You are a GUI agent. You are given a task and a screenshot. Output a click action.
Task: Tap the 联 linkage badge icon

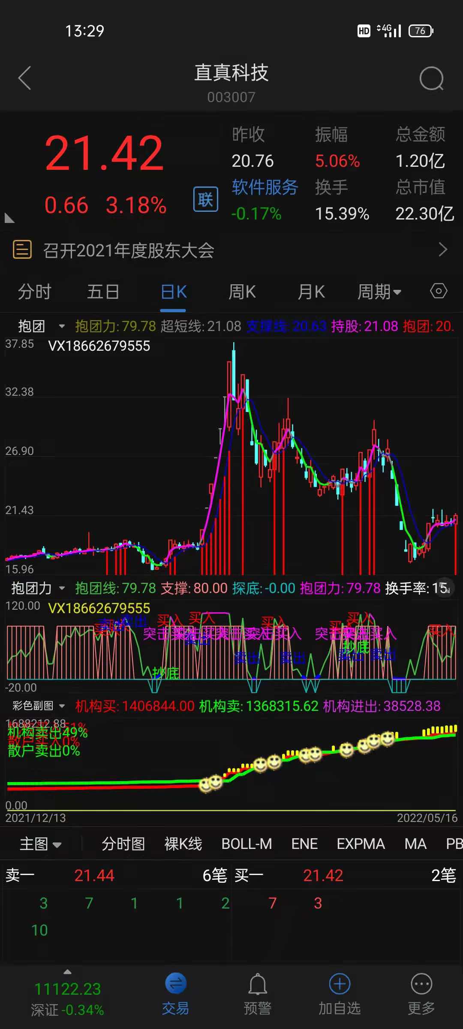(x=206, y=199)
